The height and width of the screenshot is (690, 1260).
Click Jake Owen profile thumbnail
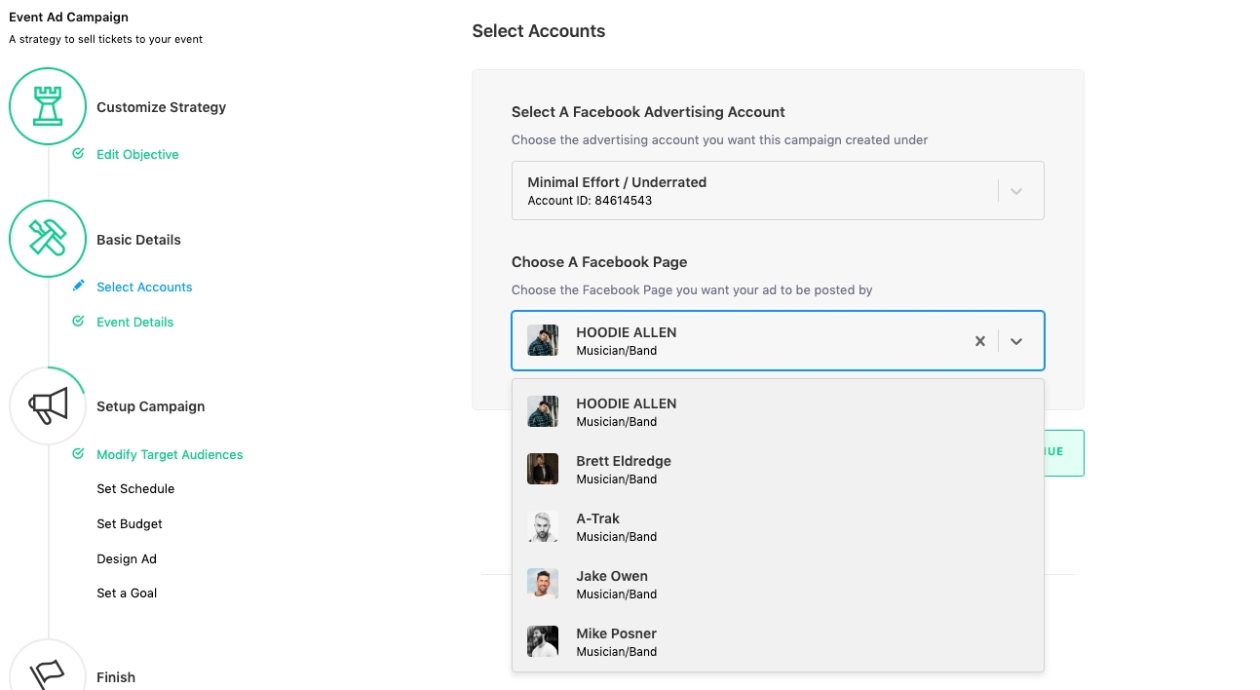(543, 584)
